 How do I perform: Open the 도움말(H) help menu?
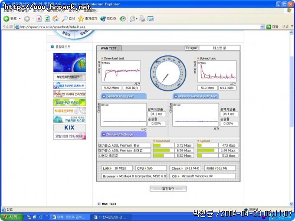(90, 10)
